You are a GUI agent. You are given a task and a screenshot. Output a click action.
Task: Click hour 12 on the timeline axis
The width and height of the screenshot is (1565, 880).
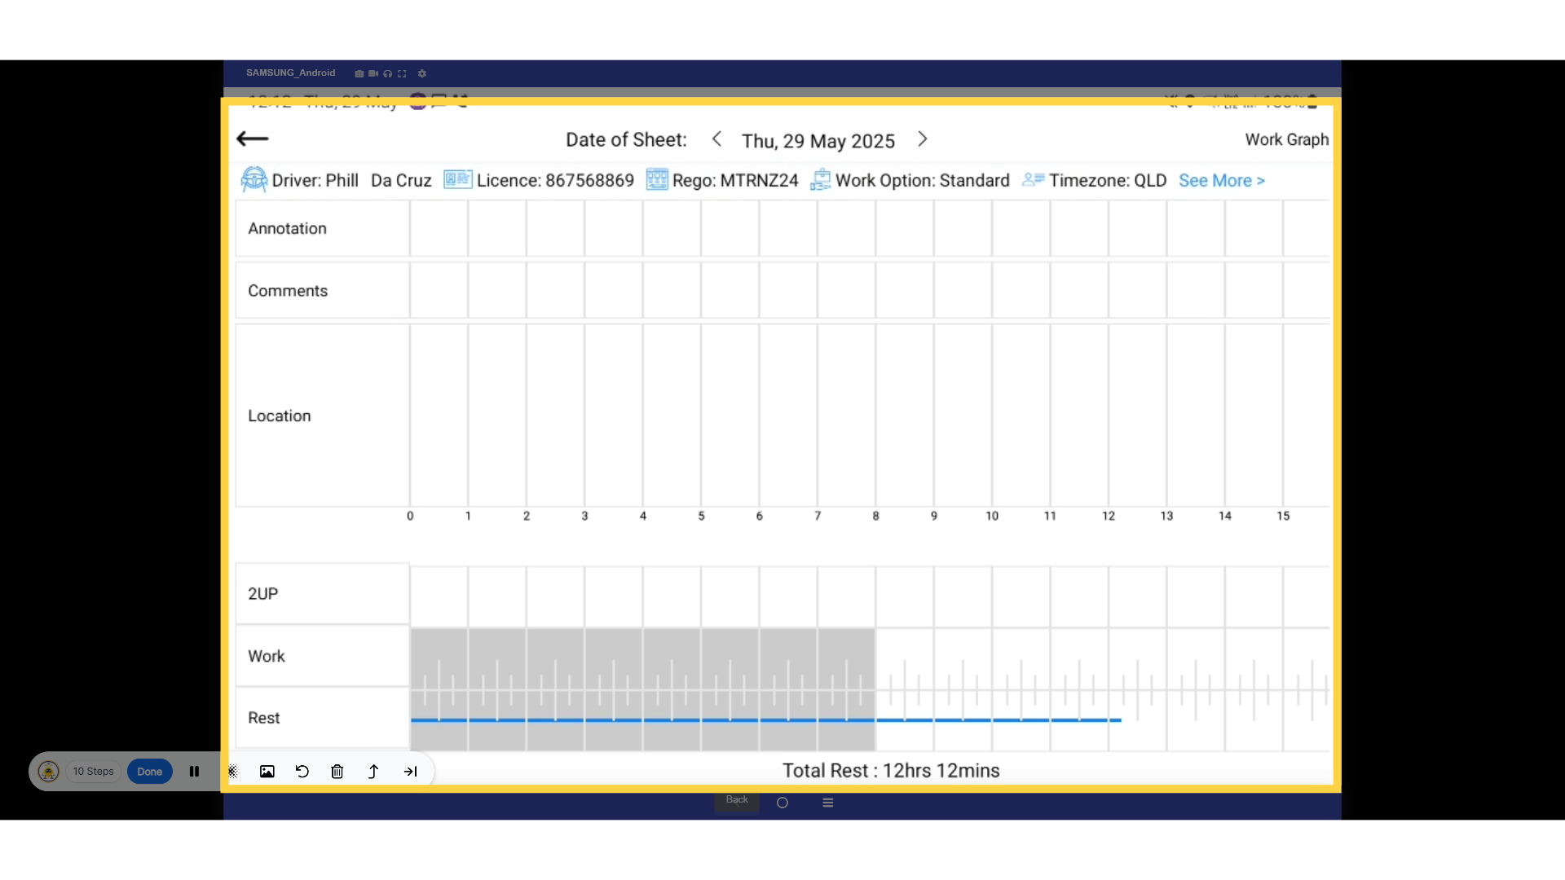pyautogui.click(x=1109, y=517)
